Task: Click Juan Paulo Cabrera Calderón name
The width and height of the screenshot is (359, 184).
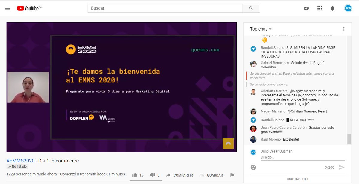Action: pos(284,127)
